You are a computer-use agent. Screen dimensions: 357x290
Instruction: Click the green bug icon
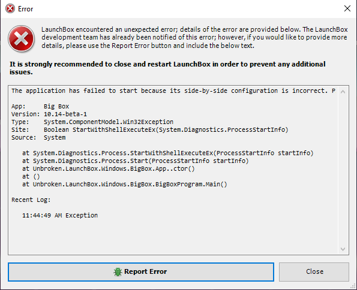[x=118, y=272]
